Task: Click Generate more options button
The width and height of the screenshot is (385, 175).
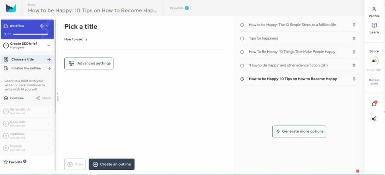Action: (x=299, y=131)
